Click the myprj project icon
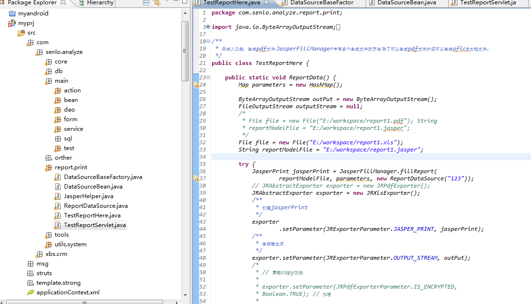 click(12, 23)
